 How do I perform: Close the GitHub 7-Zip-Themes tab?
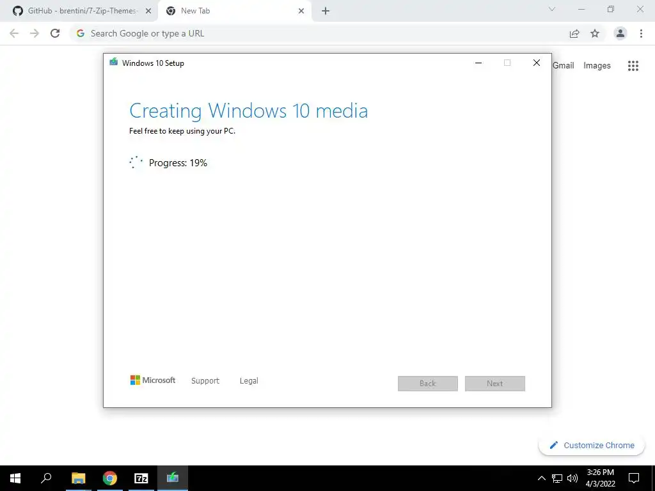pos(148,11)
